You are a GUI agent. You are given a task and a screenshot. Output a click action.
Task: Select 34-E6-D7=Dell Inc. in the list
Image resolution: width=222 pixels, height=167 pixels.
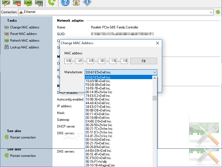click(119, 107)
